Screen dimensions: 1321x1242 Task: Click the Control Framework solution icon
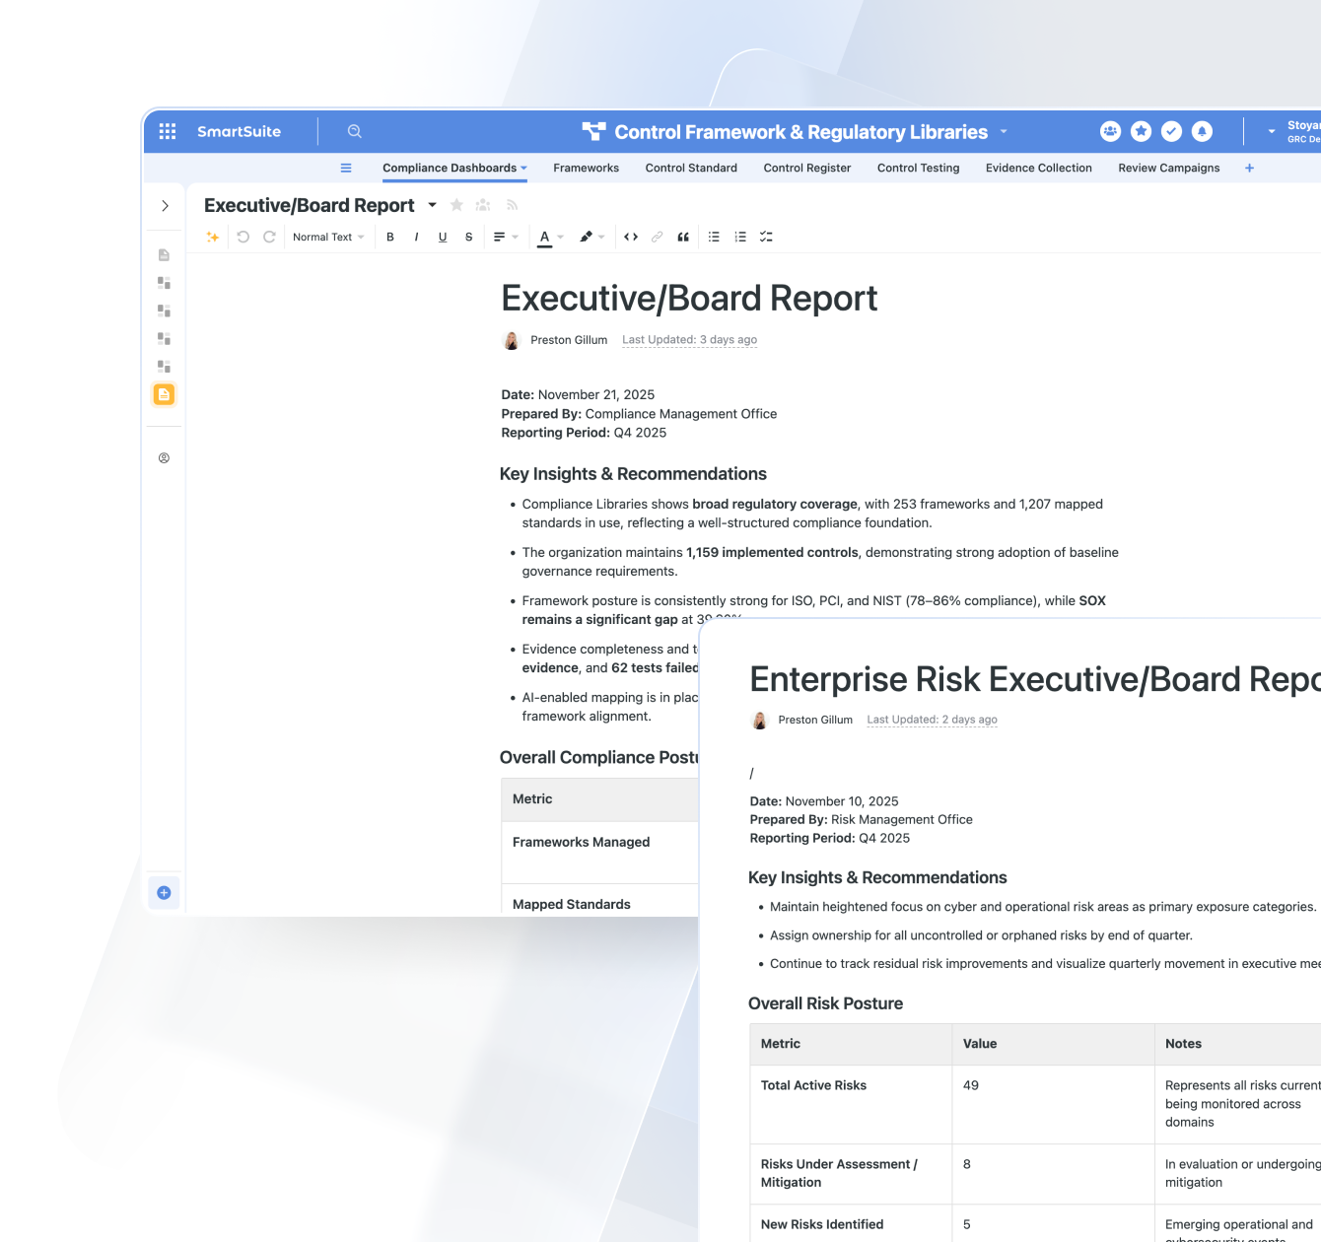click(593, 131)
